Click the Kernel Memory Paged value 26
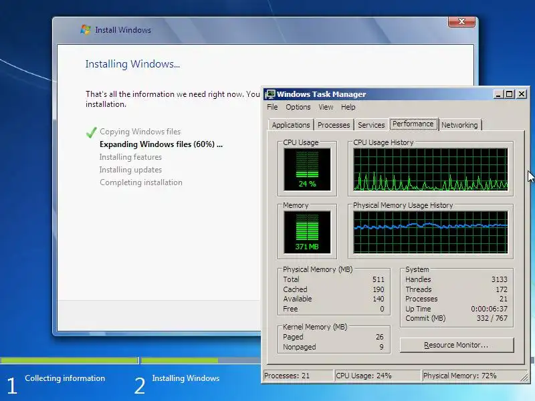The height and width of the screenshot is (401, 535). (379, 337)
